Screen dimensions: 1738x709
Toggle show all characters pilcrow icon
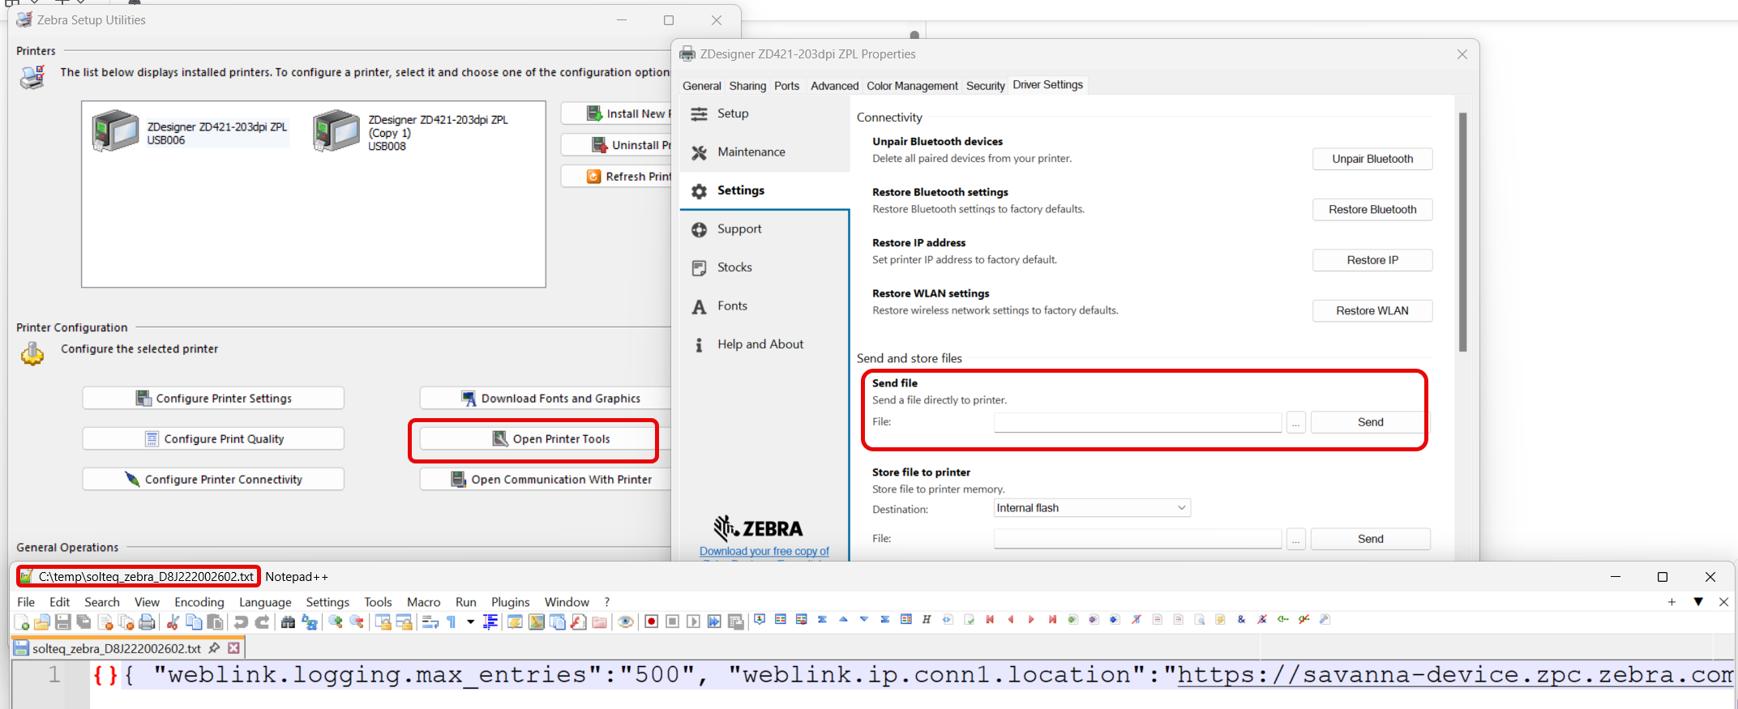click(x=452, y=622)
